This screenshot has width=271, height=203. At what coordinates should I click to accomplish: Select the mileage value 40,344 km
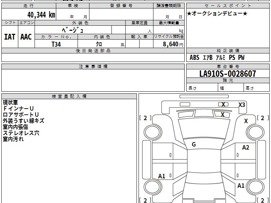point(41,15)
